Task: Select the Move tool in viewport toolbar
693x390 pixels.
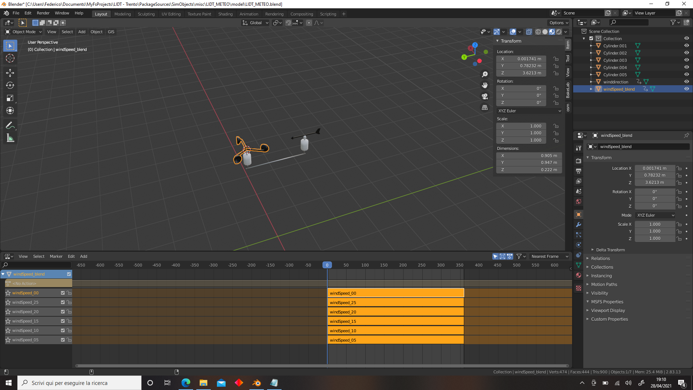Action: (x=10, y=73)
